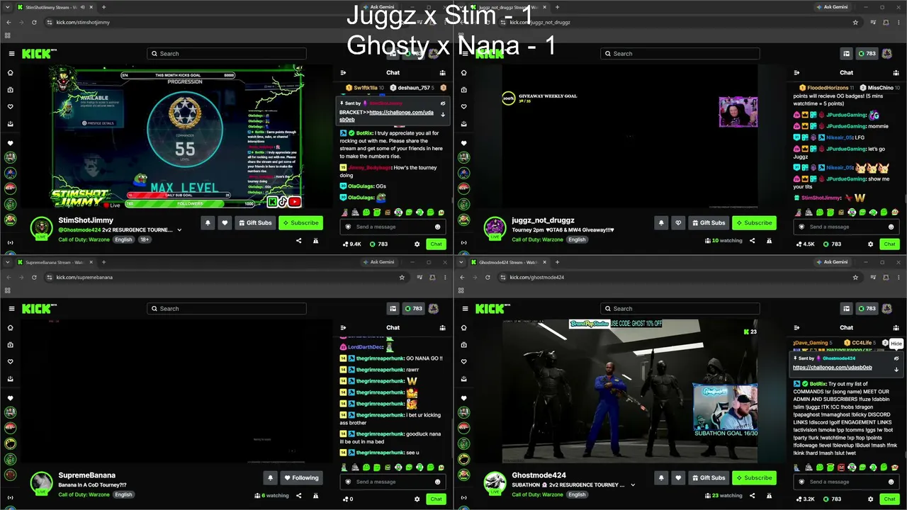Subscribe to StimShotJimmy

point(300,222)
